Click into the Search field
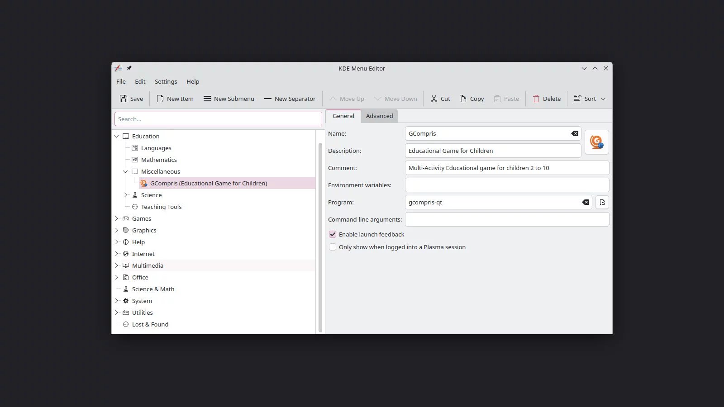 218,119
